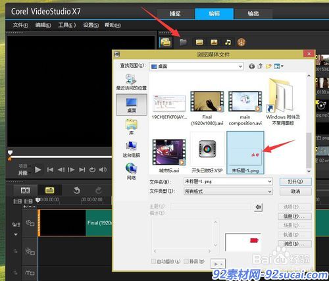Click the left-arrow button beside subject field
Image resolution: width=329 pixels, height=281 pixels.
click(x=258, y=207)
